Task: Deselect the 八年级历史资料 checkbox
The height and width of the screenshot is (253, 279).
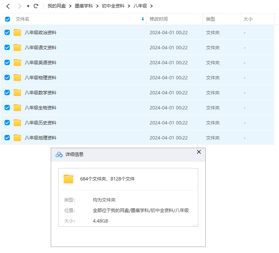Action: [7, 123]
